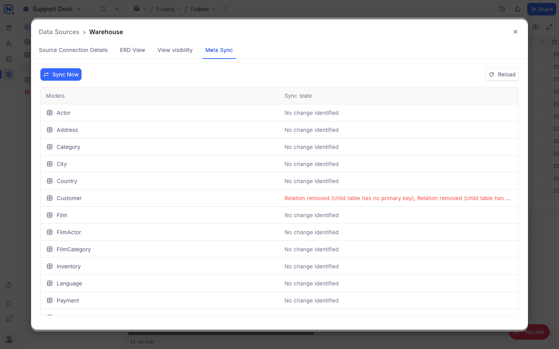Click the NocoDB logo in sidebar
This screenshot has height=349, width=559.
(9, 9)
